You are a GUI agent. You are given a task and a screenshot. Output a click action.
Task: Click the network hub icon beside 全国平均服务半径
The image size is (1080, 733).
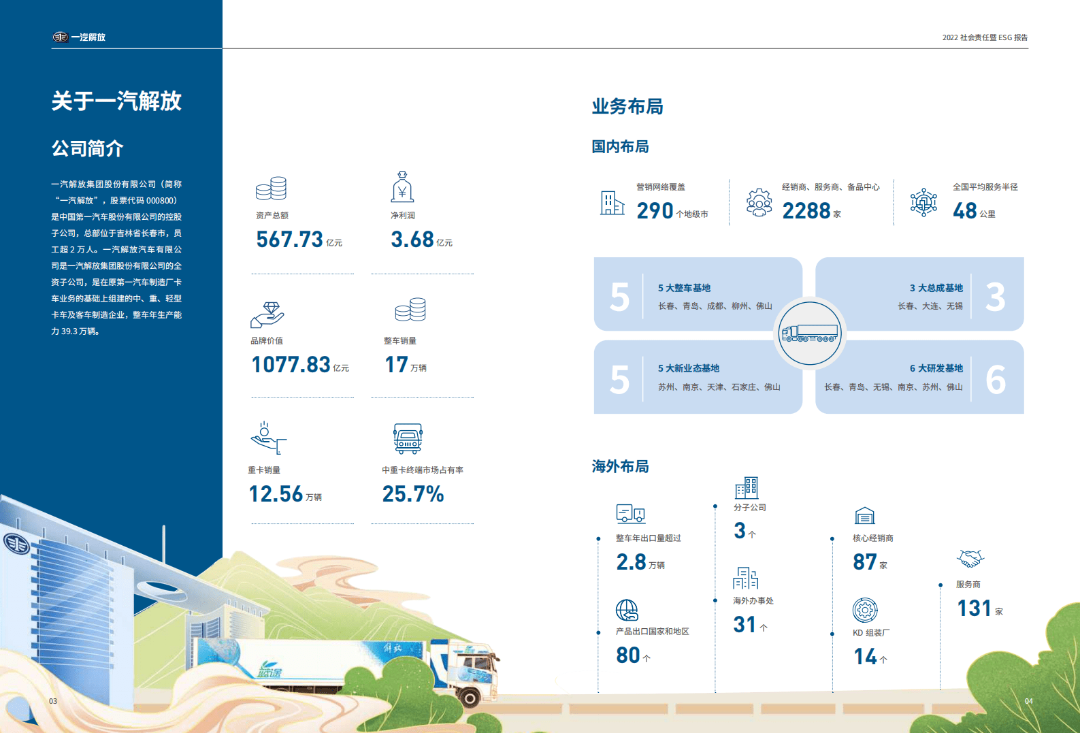(x=923, y=202)
